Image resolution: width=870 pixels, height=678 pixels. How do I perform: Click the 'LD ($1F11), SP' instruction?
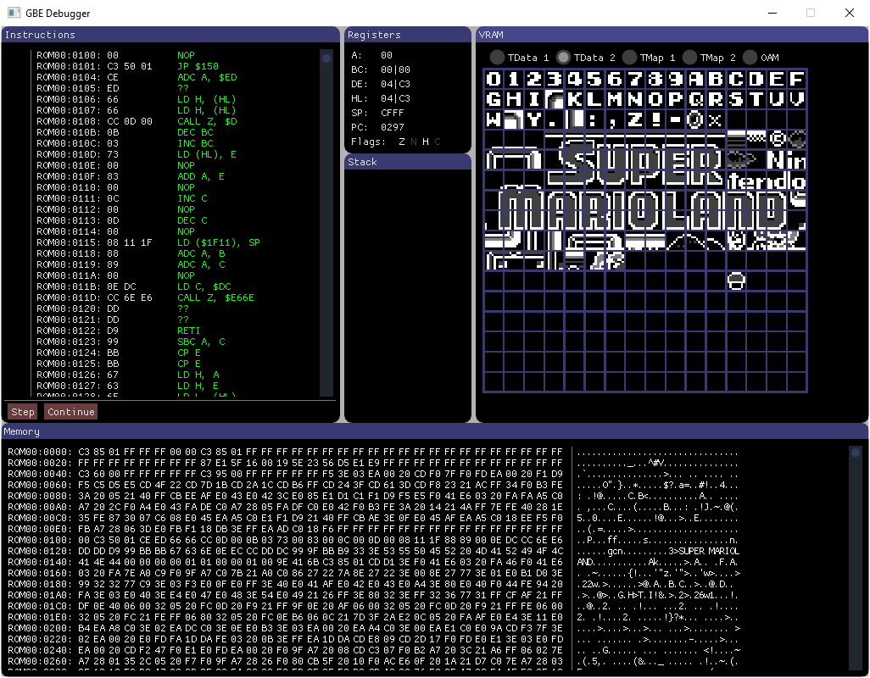(219, 243)
